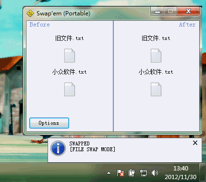The width and height of the screenshot is (206, 182).
Task: Click the SWAPPED notification message text
Action: point(92,146)
